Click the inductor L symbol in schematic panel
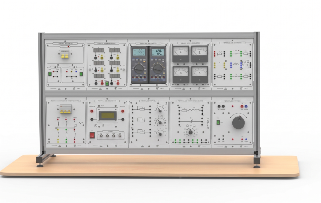The image size is (321, 203). point(236,65)
